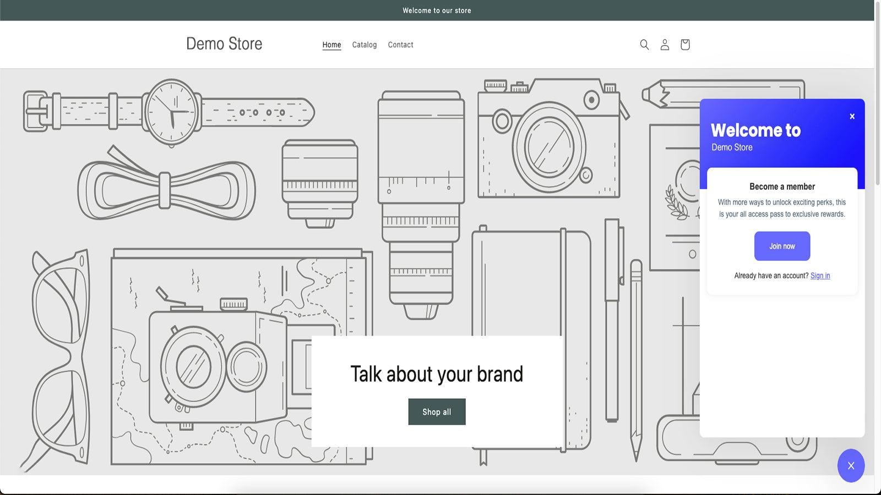Click the Shop all button
881x495 pixels.
437,411
